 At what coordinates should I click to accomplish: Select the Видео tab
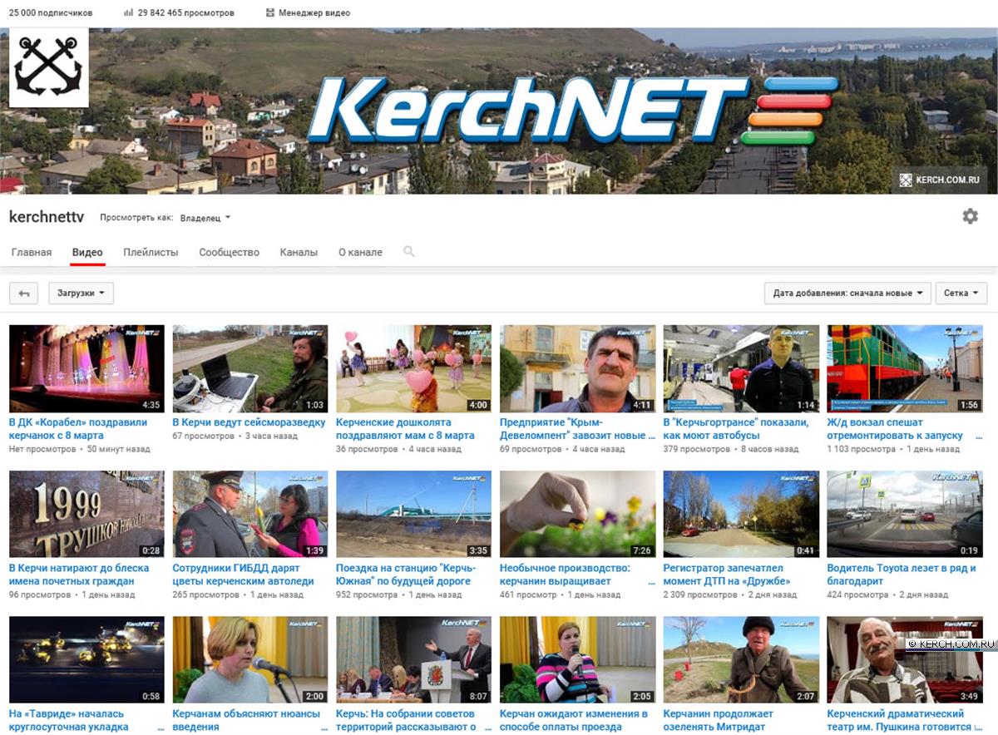tap(87, 253)
